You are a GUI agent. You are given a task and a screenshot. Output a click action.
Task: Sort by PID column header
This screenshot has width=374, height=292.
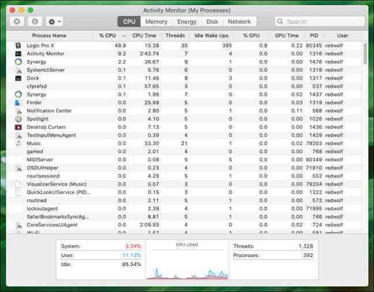314,36
